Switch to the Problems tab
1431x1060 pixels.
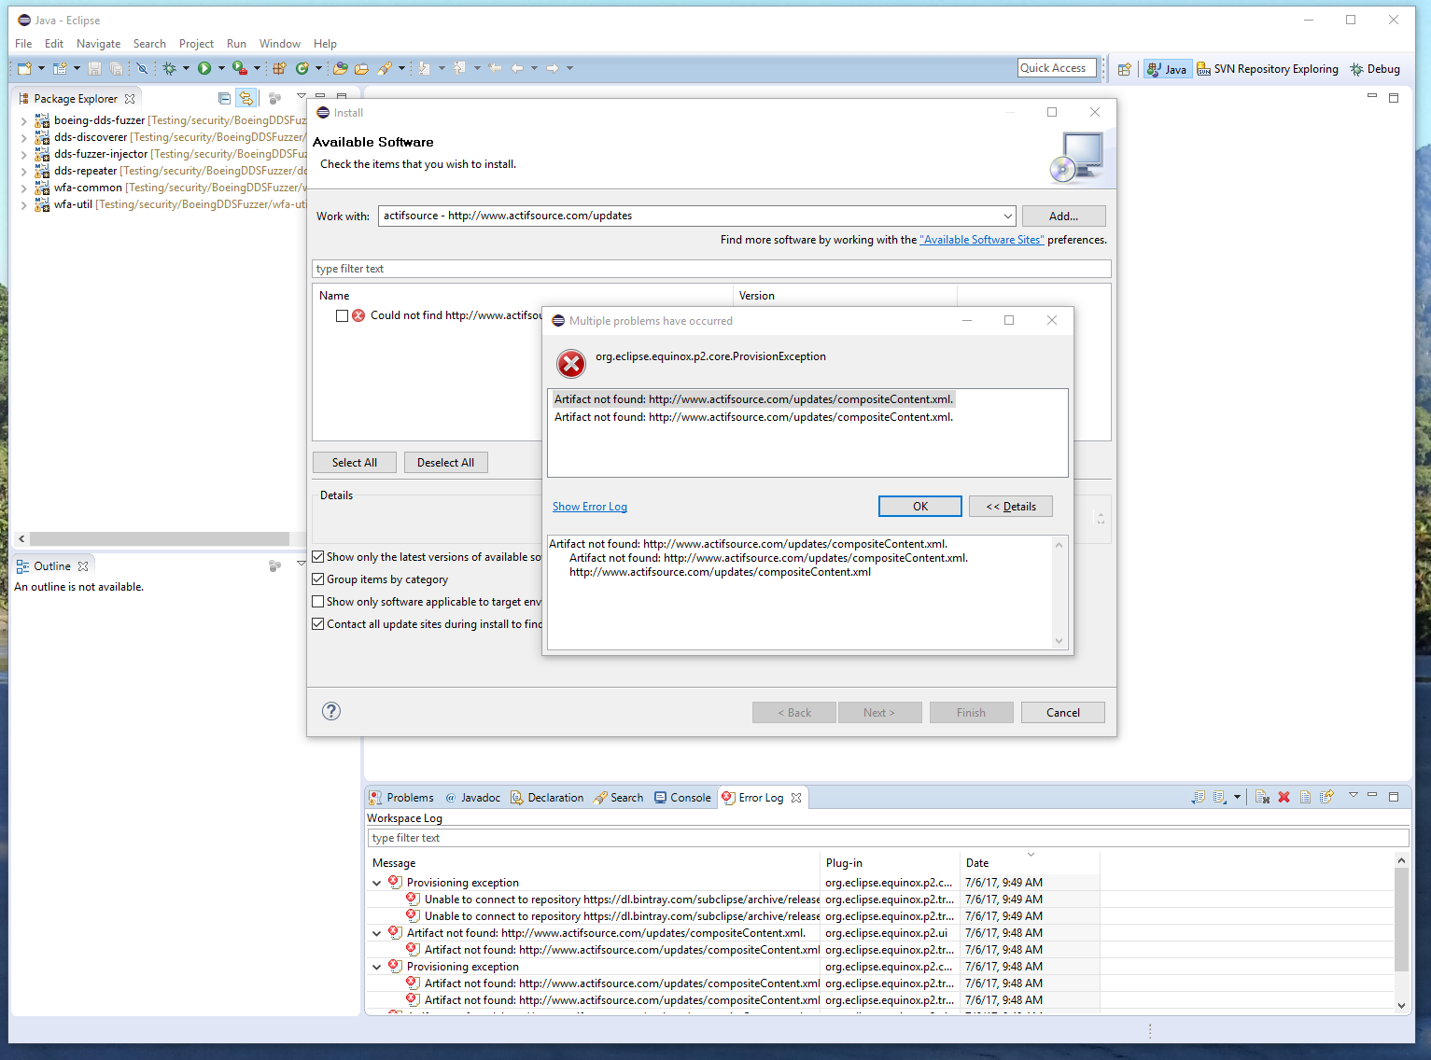pos(401,798)
